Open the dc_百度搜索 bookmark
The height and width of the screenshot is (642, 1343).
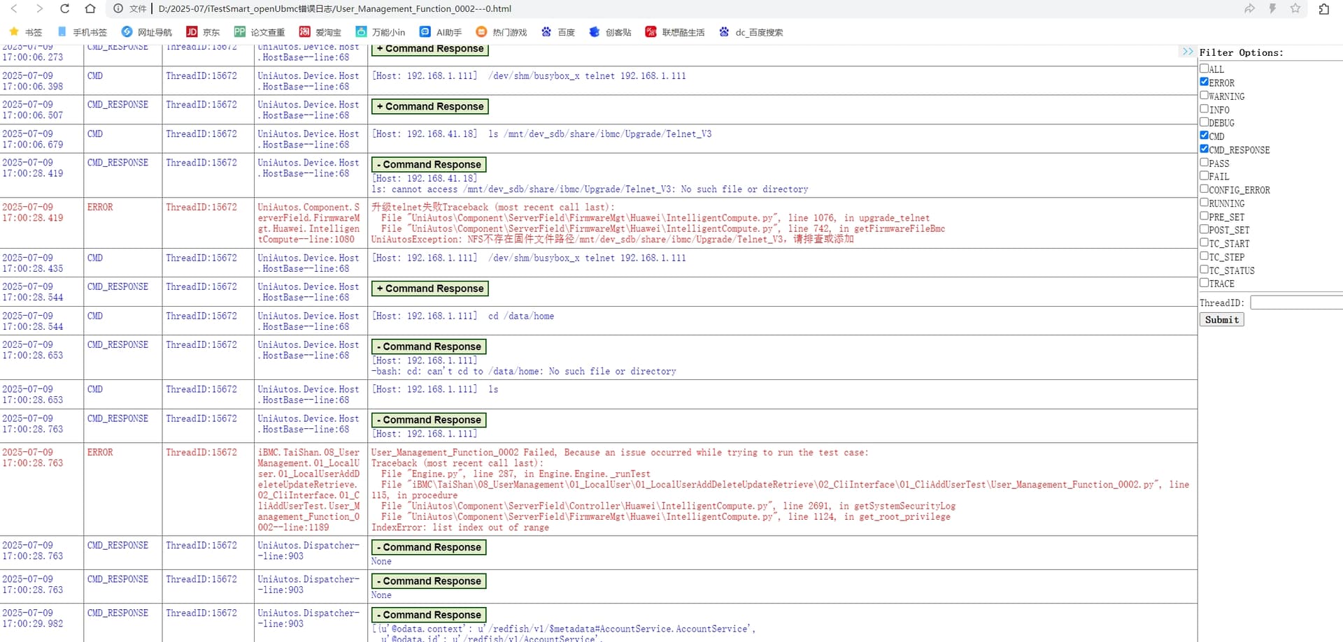coord(751,32)
